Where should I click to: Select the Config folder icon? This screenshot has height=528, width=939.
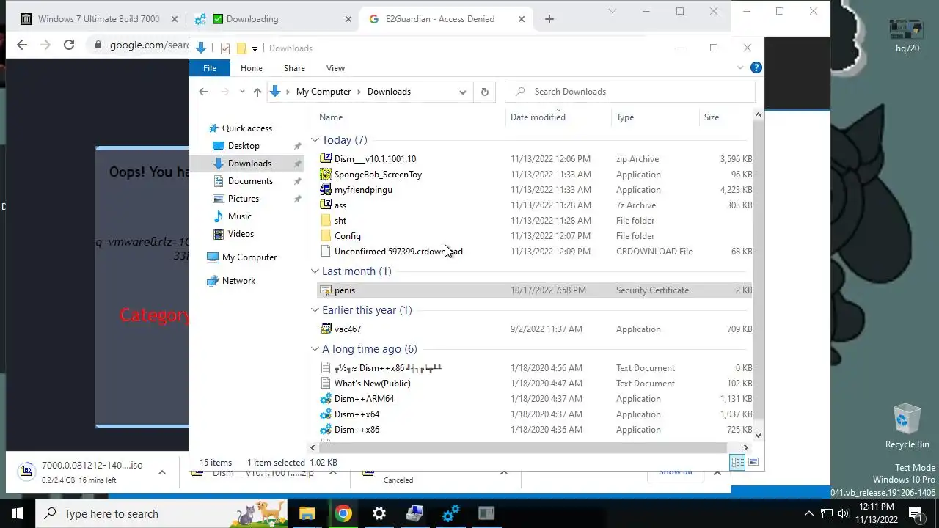[x=326, y=235]
